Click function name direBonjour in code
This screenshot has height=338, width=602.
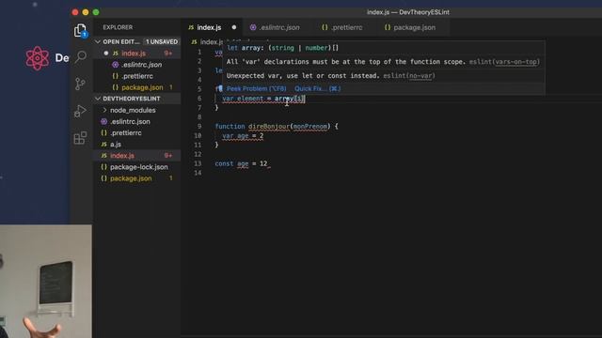[x=269, y=127]
